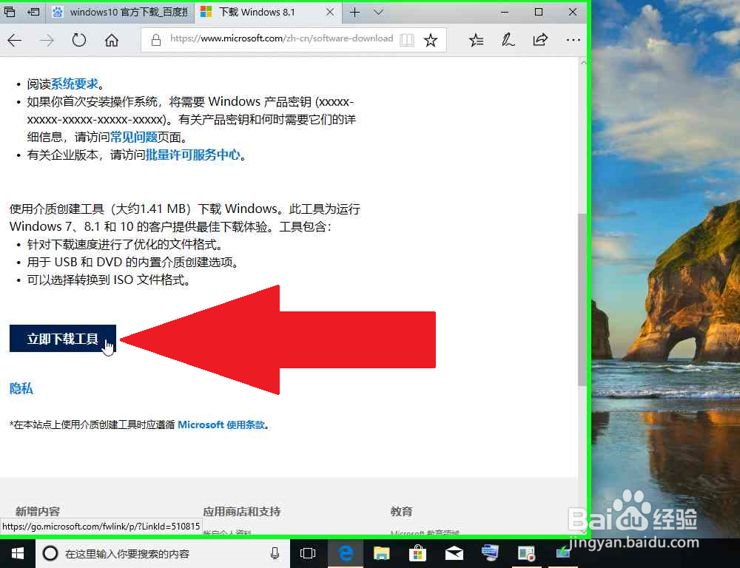Open a new tab with plus
The height and width of the screenshot is (568, 740).
pyautogui.click(x=355, y=13)
